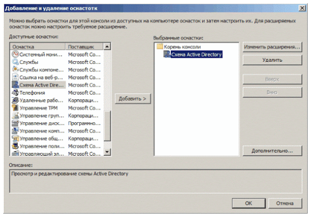312x219 pixels.
Task: Choose Управление TPM snap-in text
Action: click(x=38, y=108)
